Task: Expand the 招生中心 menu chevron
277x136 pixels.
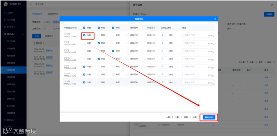Action: click(x=23, y=27)
